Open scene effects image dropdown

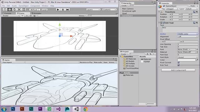[35, 16]
